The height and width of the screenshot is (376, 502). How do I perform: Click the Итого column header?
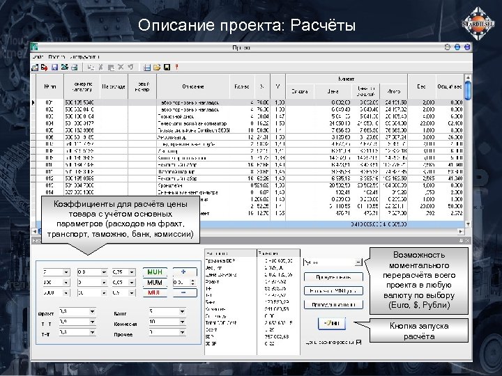393,91
